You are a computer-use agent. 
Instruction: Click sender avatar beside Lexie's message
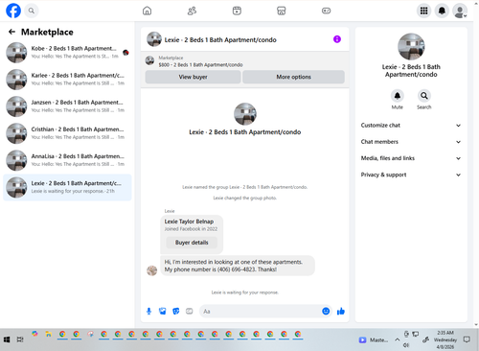(x=152, y=270)
